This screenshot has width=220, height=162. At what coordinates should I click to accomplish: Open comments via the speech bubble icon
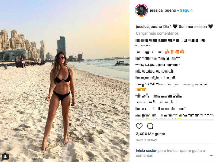(150, 126)
